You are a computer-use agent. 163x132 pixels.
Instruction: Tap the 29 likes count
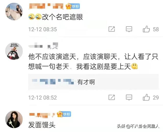coord(156,98)
